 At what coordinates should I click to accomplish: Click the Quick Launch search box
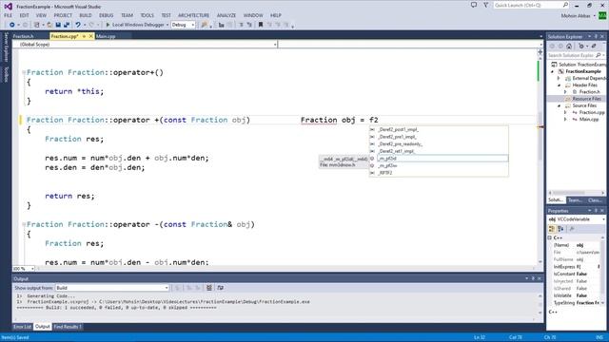531,5
